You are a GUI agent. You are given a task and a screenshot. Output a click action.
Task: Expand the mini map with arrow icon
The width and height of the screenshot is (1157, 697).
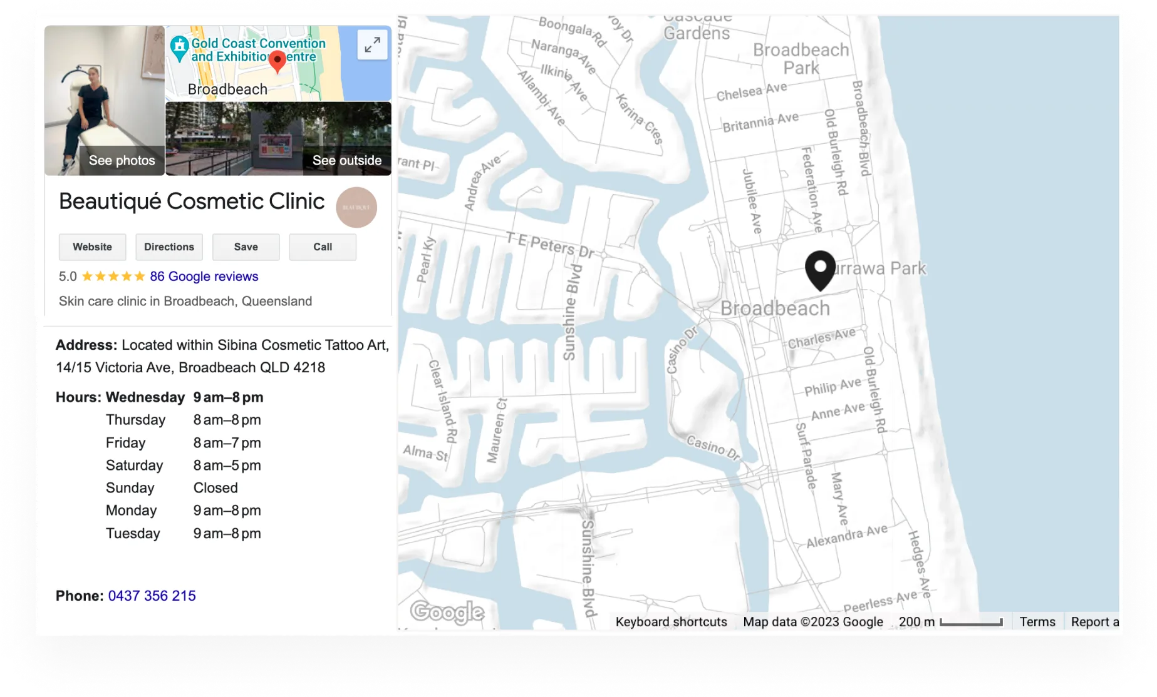click(x=372, y=45)
